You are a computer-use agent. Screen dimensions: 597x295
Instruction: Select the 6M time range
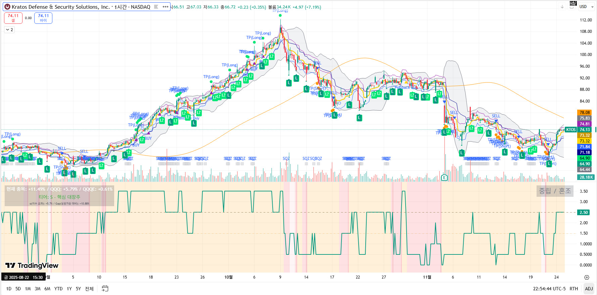click(47, 289)
